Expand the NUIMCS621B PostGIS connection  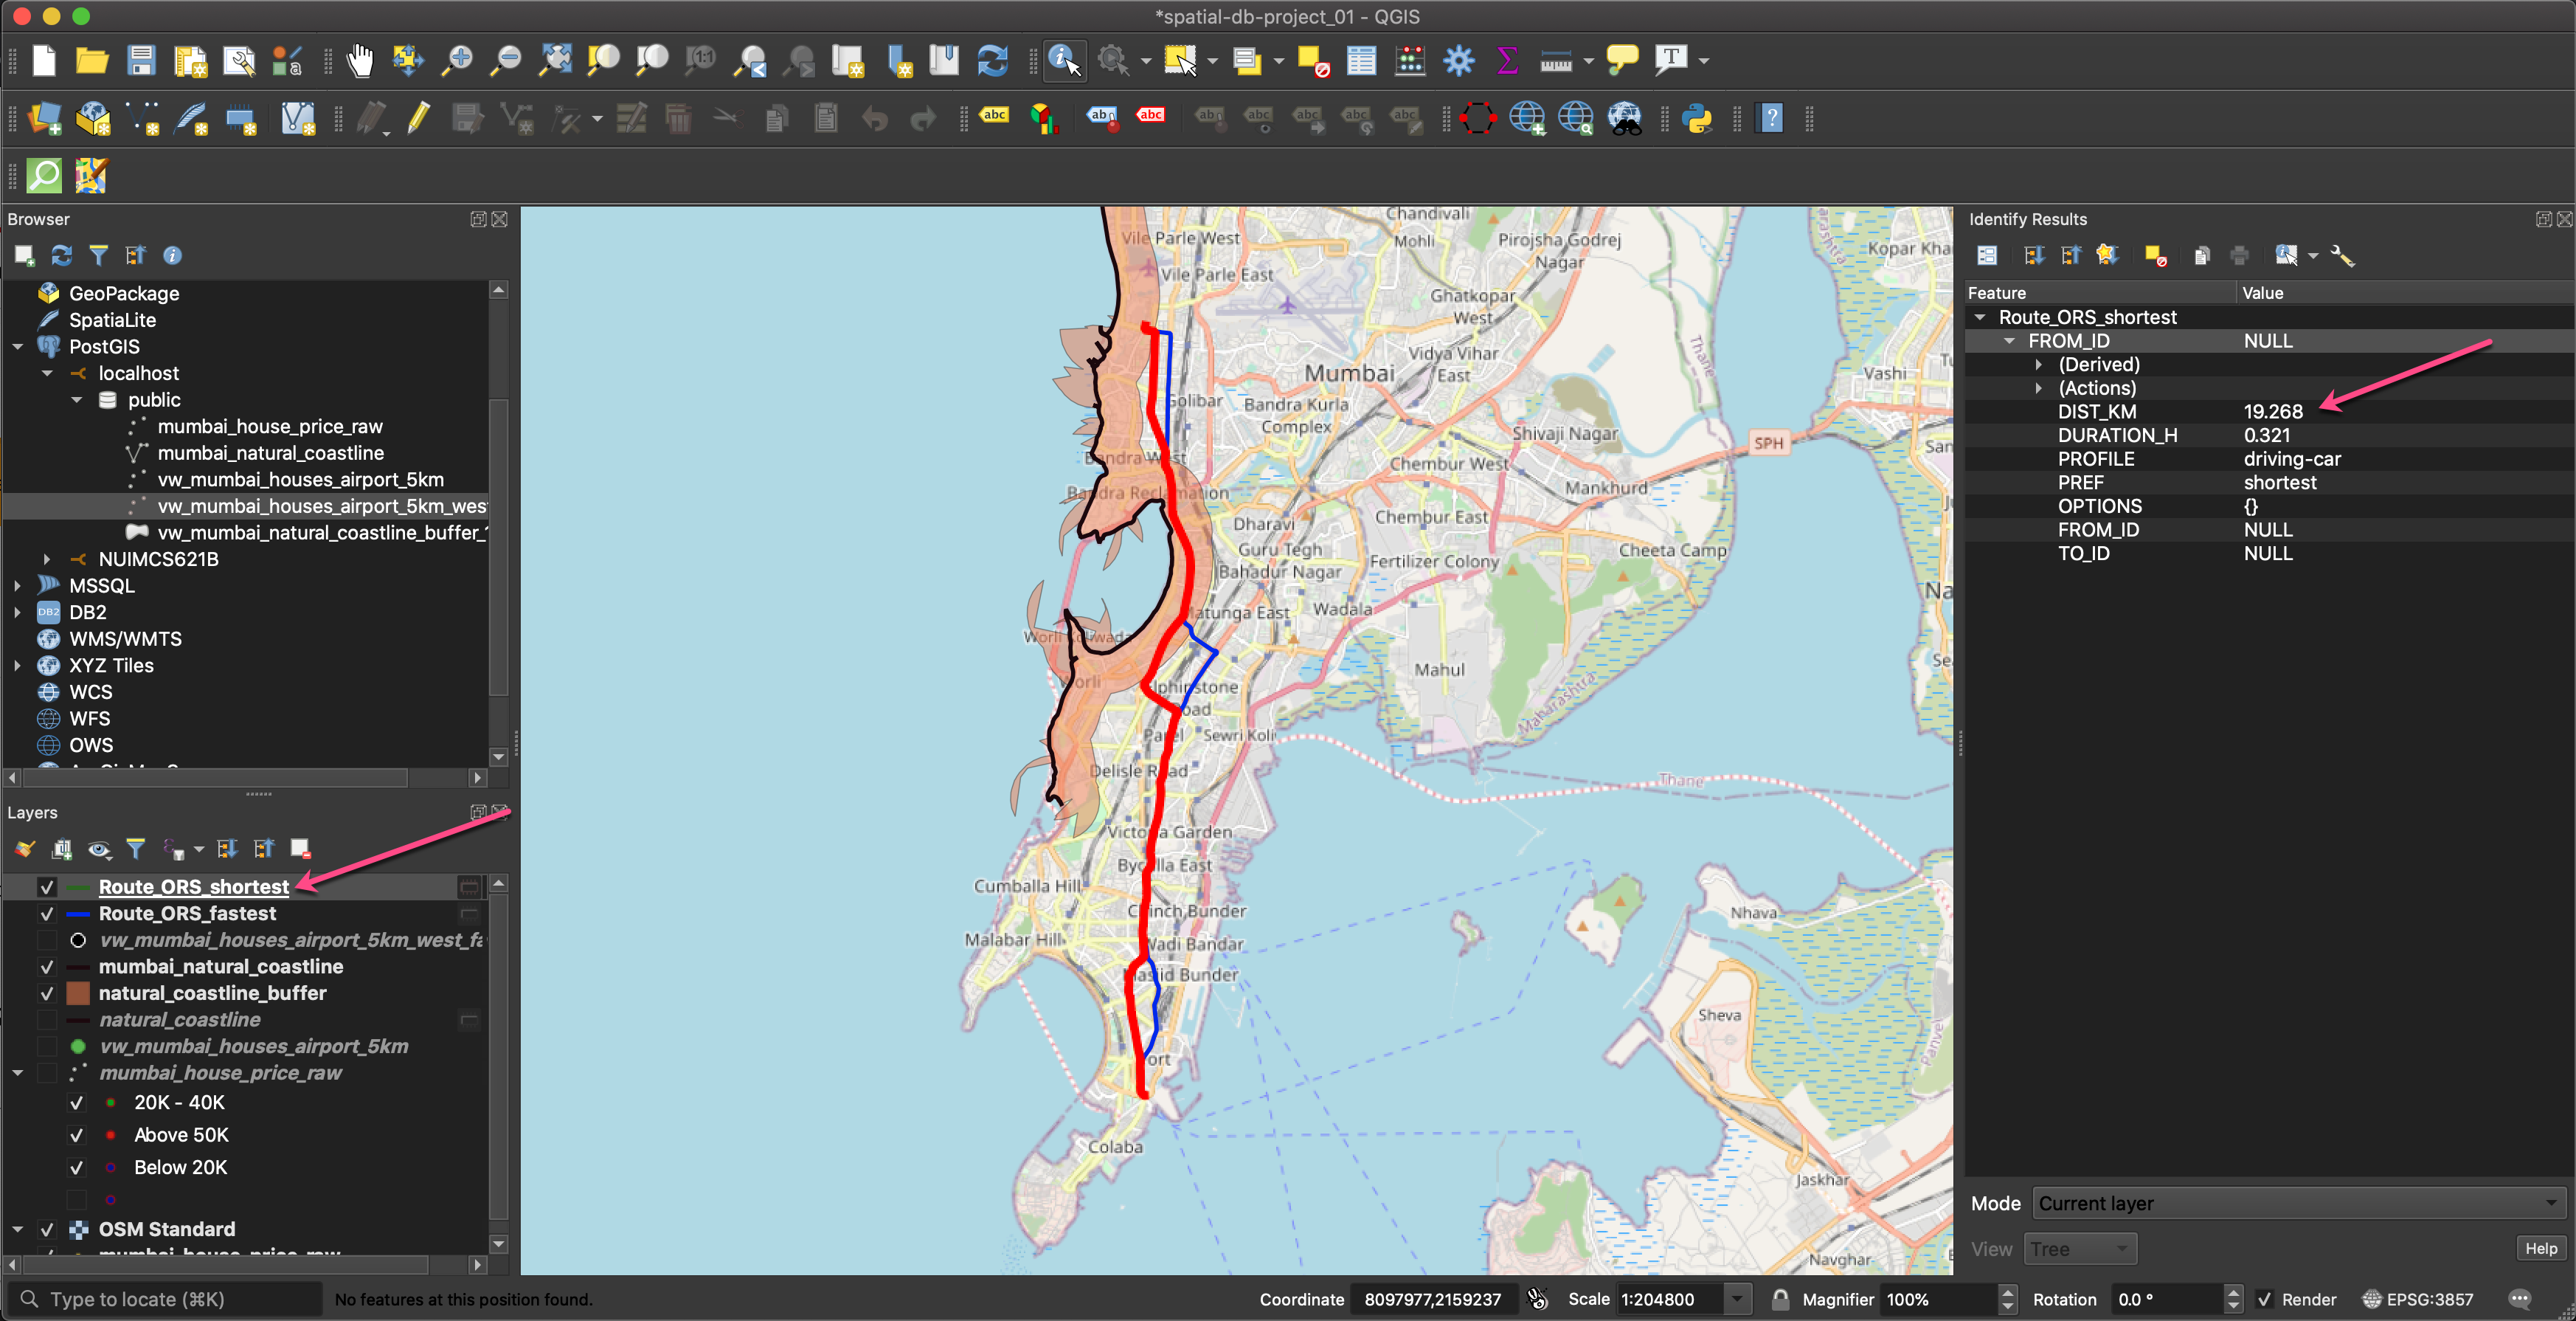[x=47, y=559]
